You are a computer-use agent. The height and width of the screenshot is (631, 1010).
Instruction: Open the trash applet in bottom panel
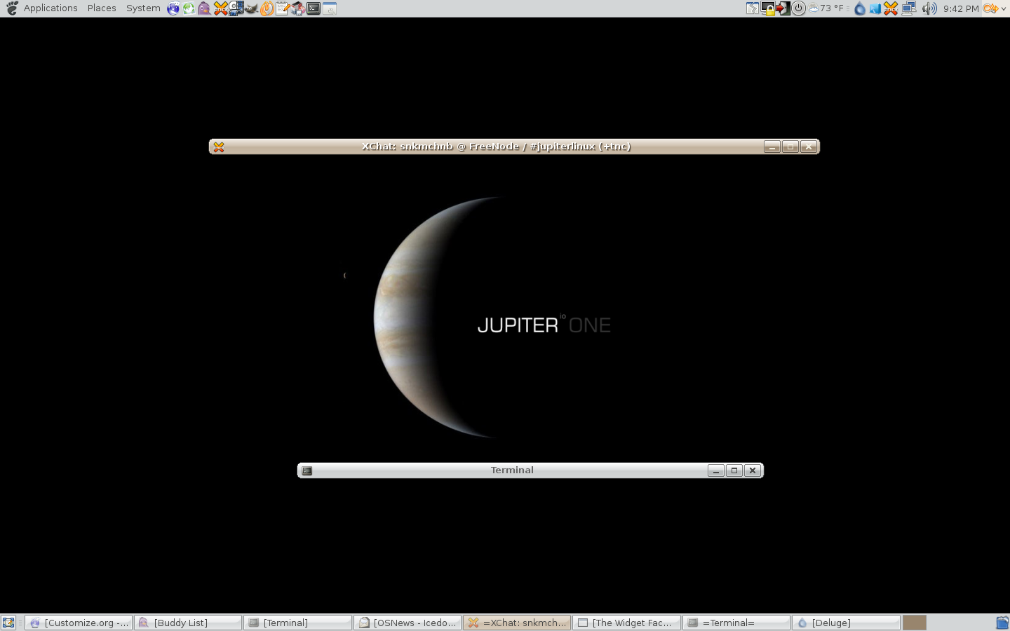pos(1002,623)
